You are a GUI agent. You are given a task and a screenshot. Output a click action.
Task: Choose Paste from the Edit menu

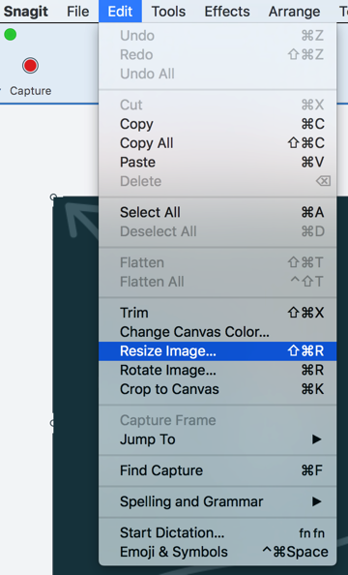[217, 162]
